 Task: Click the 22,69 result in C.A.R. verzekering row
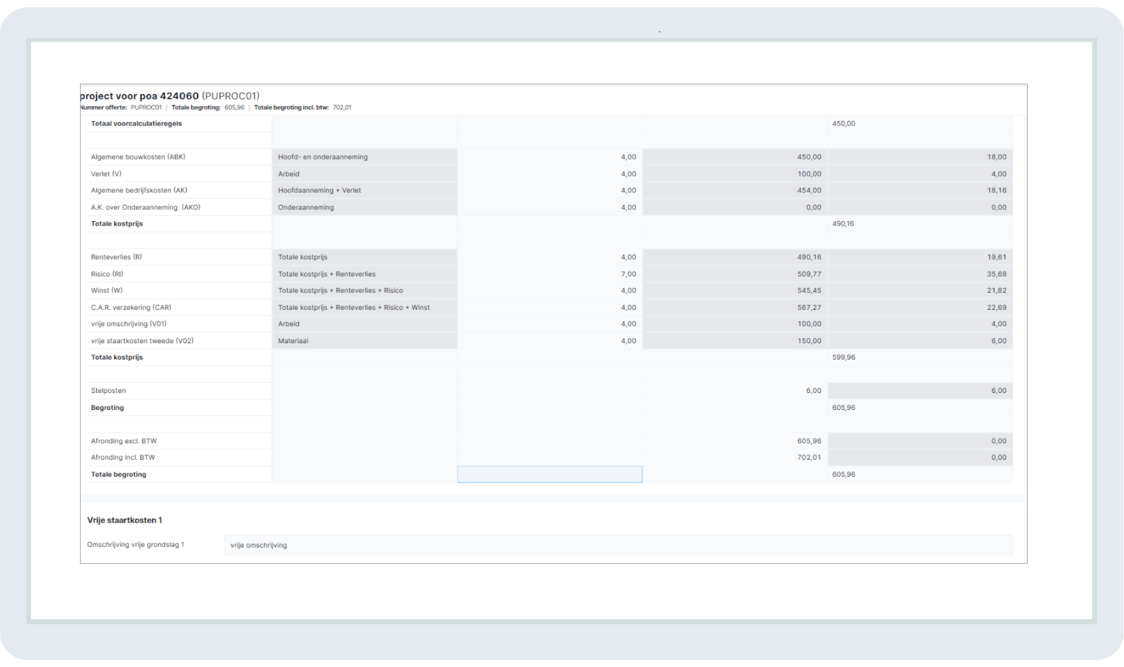point(997,307)
